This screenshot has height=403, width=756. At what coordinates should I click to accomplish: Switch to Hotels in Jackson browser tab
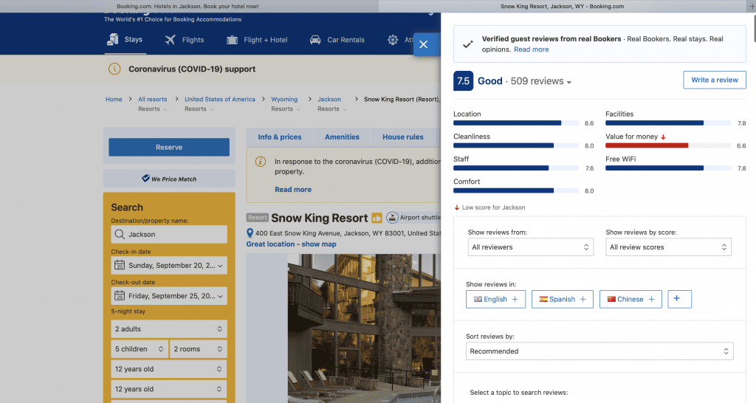[188, 6]
